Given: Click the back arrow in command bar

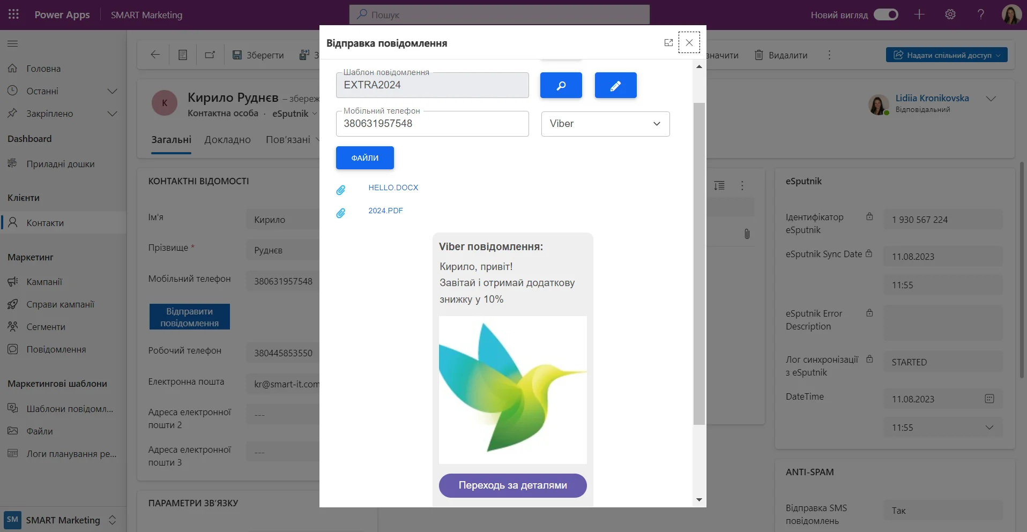Looking at the screenshot, I should point(155,55).
